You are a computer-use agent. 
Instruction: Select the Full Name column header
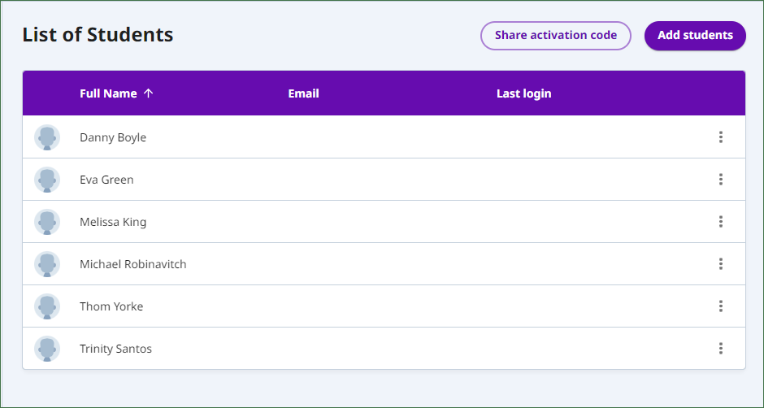coord(108,93)
